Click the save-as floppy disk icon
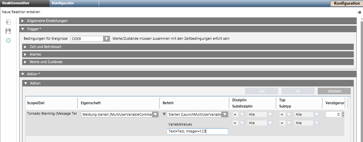The image size is (363, 142). coord(8,31)
